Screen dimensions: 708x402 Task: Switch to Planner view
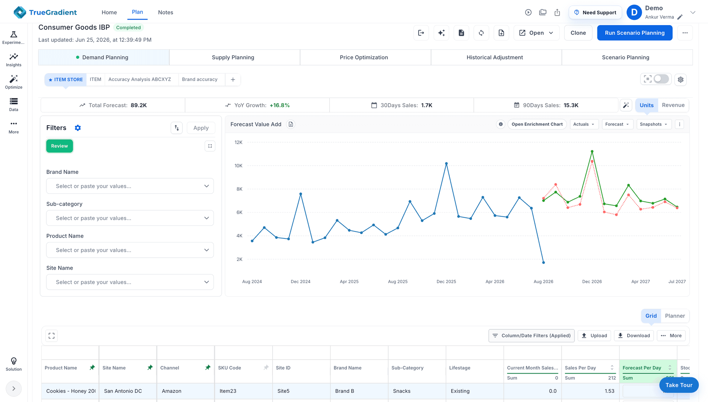675,316
